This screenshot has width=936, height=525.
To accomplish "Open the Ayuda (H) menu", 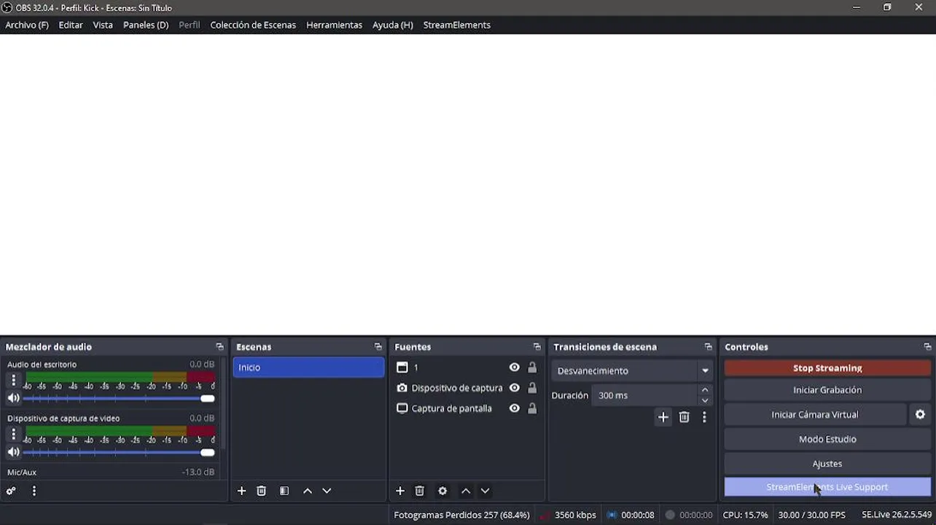I will pyautogui.click(x=393, y=25).
